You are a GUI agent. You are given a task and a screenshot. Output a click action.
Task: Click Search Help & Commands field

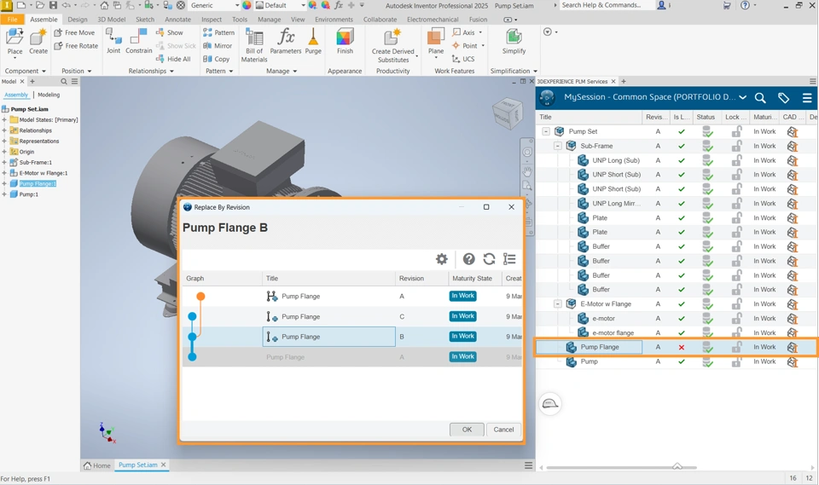[x=606, y=5]
